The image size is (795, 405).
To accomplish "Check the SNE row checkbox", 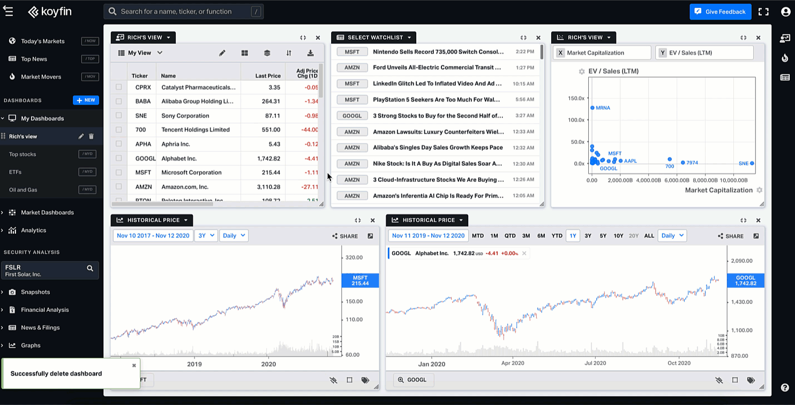I will point(118,116).
